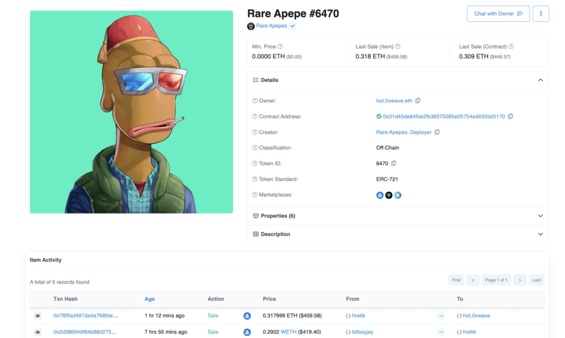Copy the owner address hot.0xwave.eth
This screenshot has width=565, height=338.
[x=418, y=101]
